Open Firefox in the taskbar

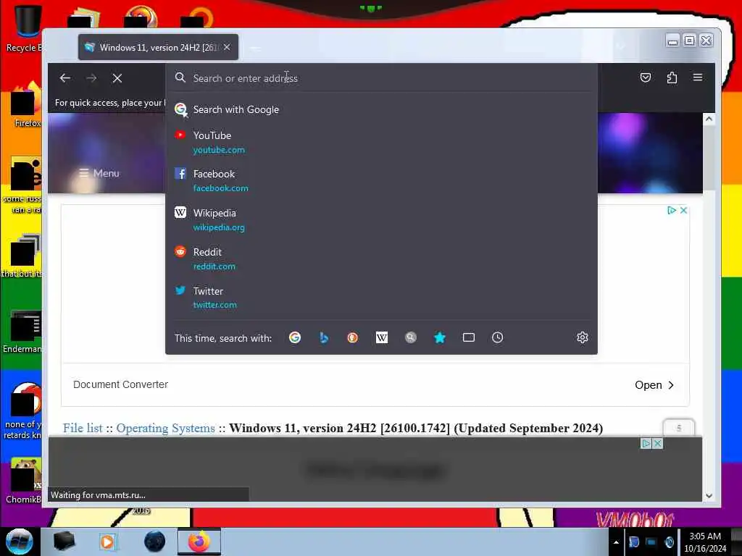click(x=199, y=542)
